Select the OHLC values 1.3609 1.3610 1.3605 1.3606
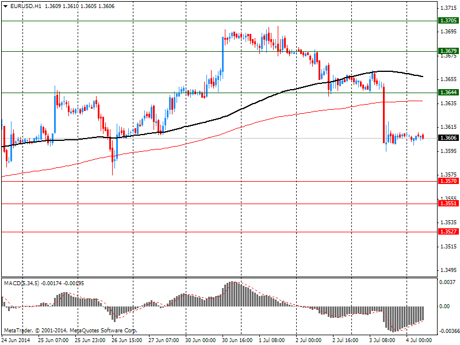460x345 pixels. pos(79,6)
